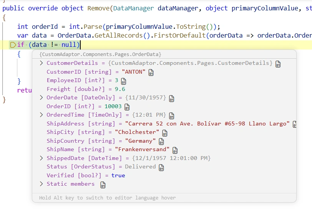This screenshot has width=312, height=211.
Task: Select the ShipAddress [string] property name
Action: tap(81, 124)
